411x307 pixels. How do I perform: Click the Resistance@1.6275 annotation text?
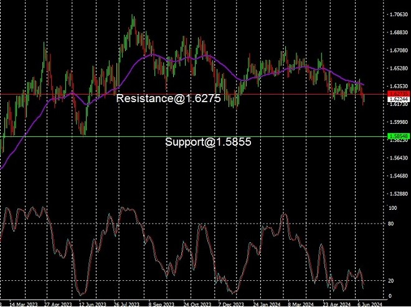click(x=169, y=98)
